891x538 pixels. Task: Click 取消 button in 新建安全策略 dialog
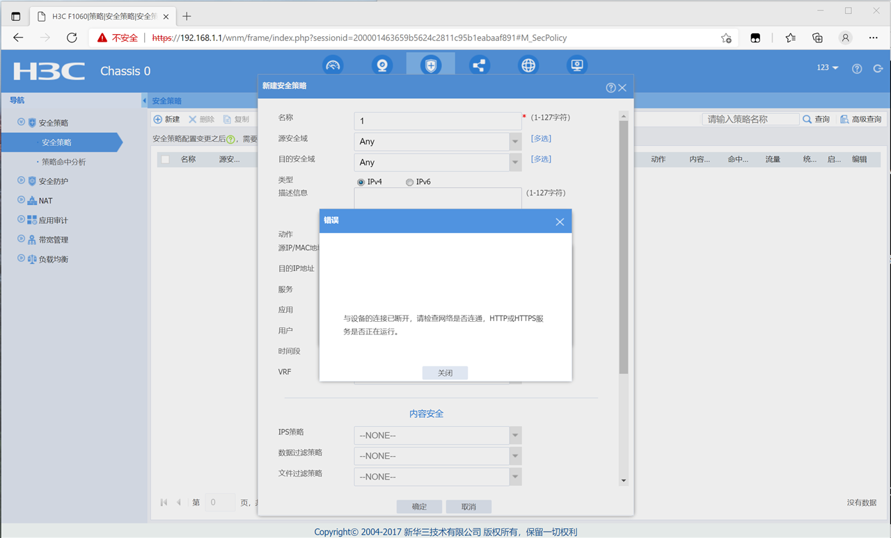468,507
